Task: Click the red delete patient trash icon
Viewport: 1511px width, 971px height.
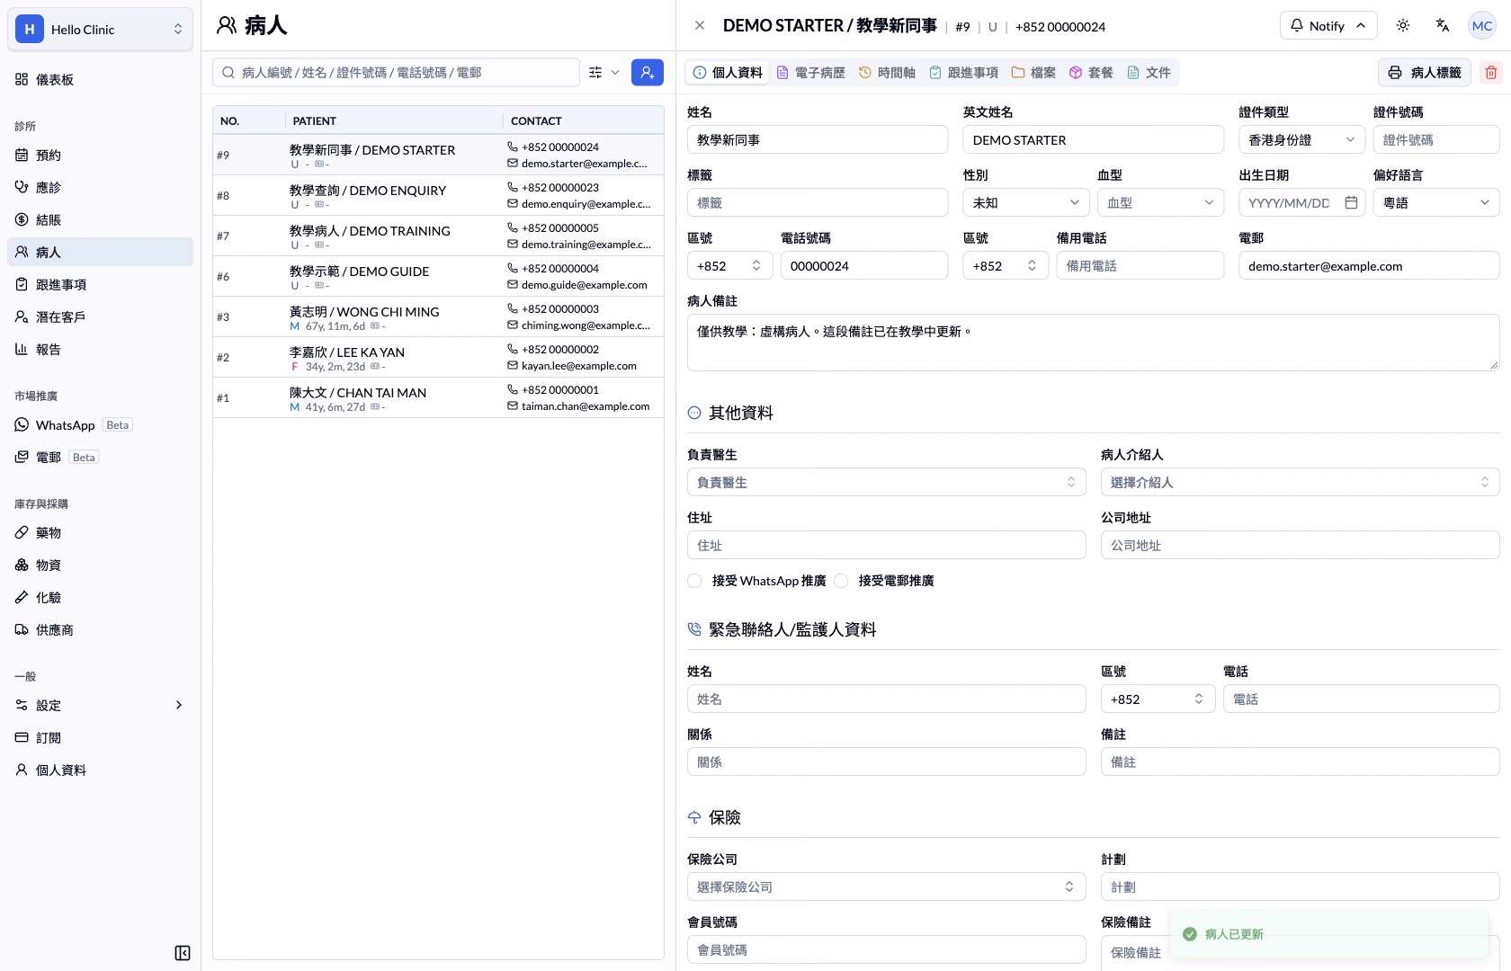Action: (1491, 72)
